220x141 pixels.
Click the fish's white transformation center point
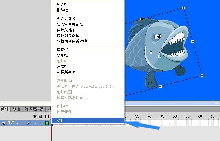151,53
